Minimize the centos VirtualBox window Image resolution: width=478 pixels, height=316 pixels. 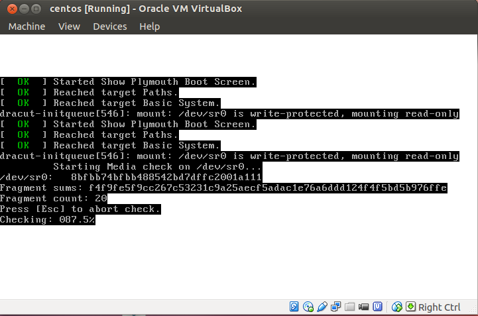[x=24, y=9]
